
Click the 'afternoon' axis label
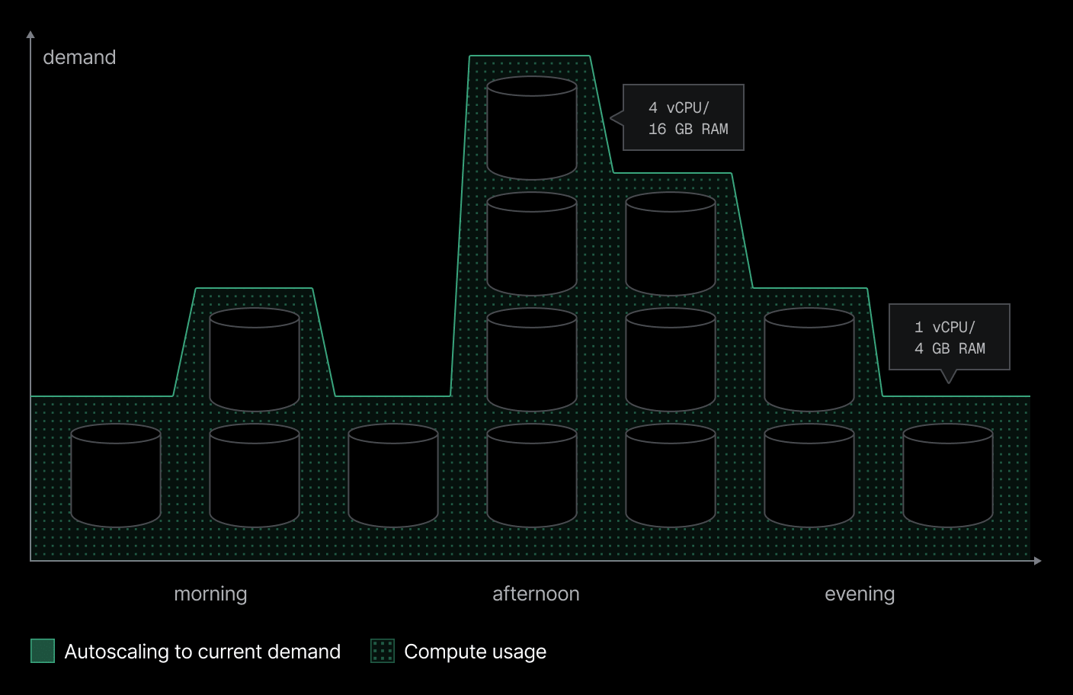[536, 594]
